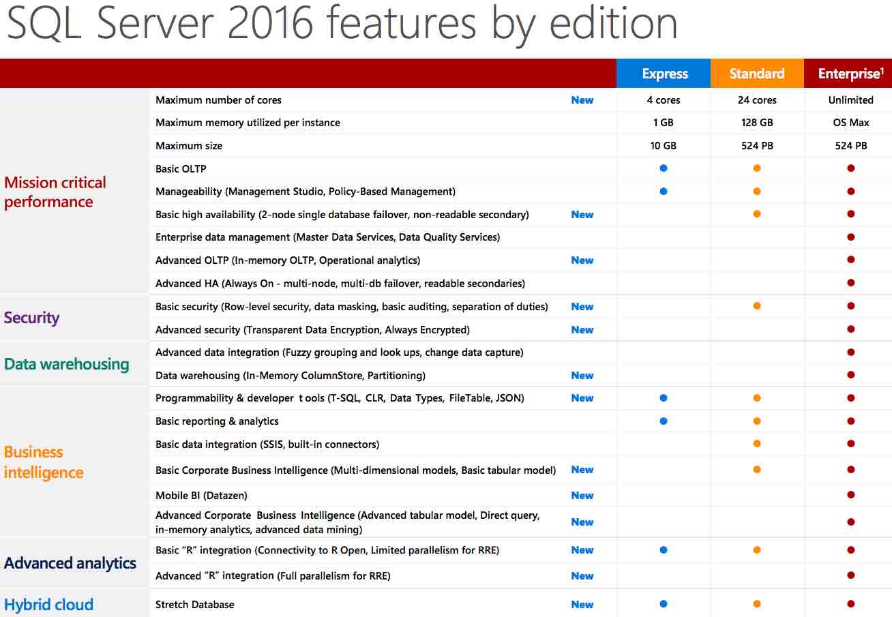Click the Standard dot for Basic OLTP

coord(757,168)
